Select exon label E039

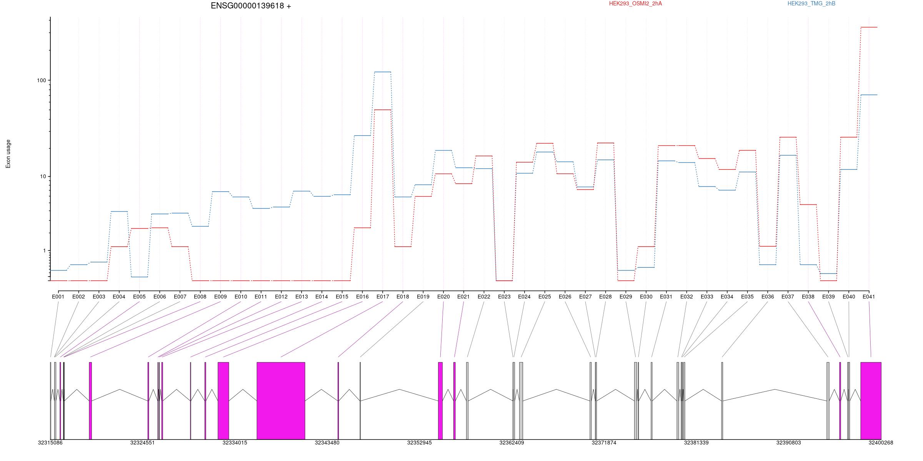pos(828,297)
